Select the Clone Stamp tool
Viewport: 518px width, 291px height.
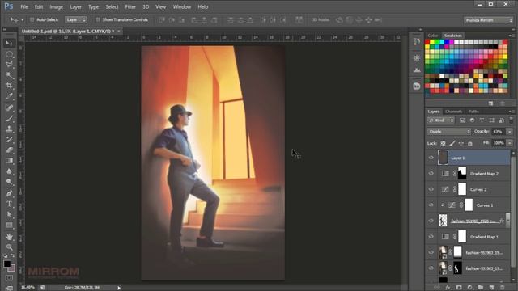pyautogui.click(x=9, y=129)
